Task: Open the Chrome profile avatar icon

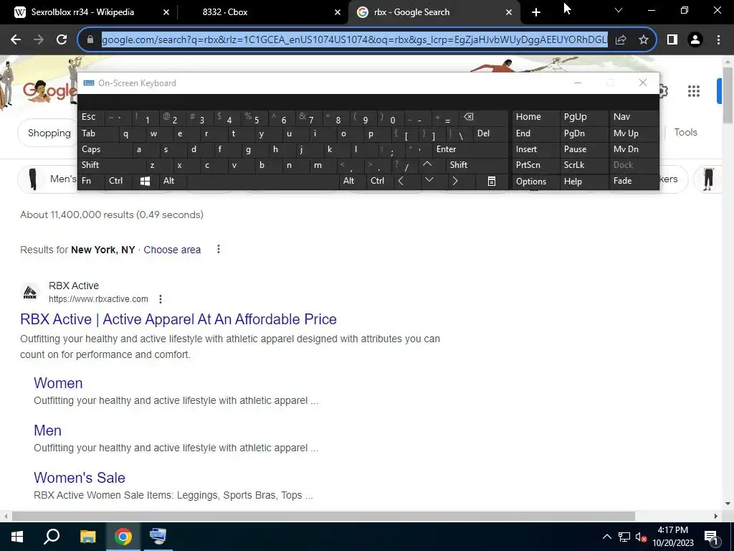Action: click(695, 40)
